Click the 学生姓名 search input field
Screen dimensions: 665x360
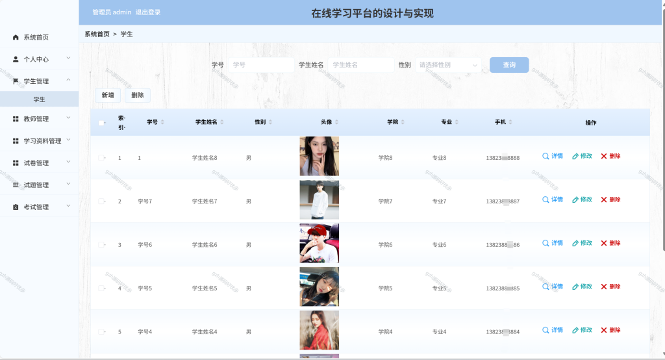[361, 65]
